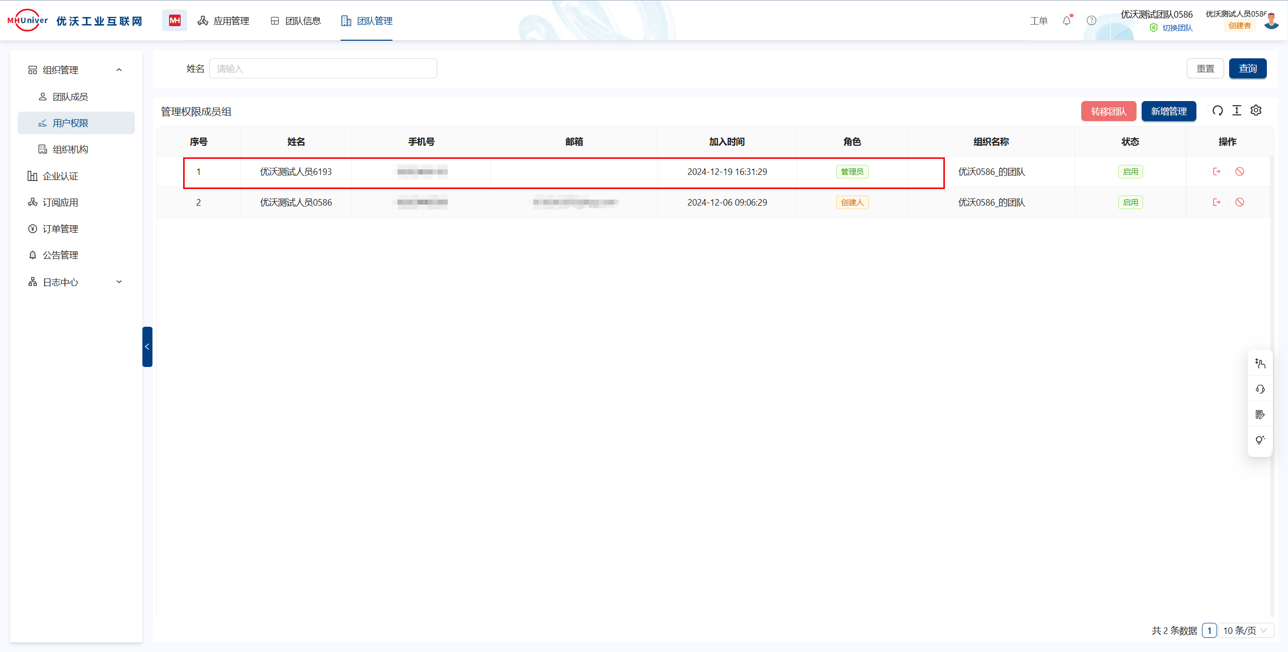Click the notification bell icon
This screenshot has width=1288, height=652.
pos(1066,21)
